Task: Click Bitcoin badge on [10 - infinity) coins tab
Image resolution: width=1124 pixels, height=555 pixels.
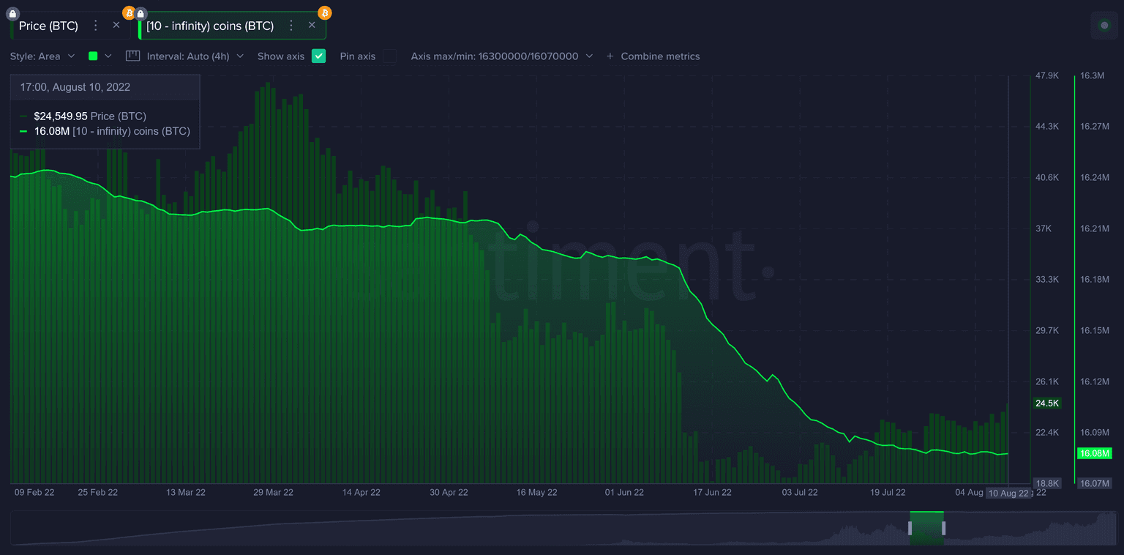Action: click(324, 12)
